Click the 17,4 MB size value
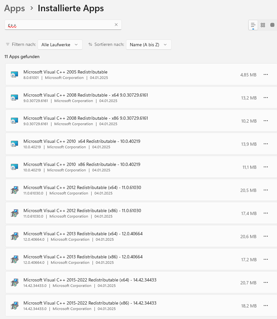 (249, 213)
